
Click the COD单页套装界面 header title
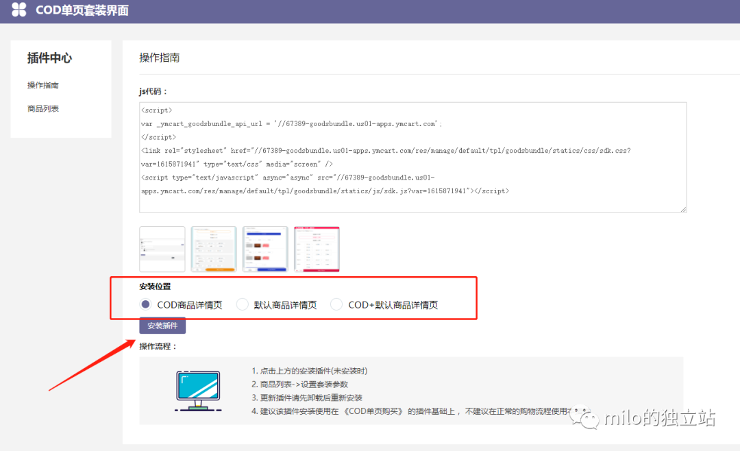[82, 10]
